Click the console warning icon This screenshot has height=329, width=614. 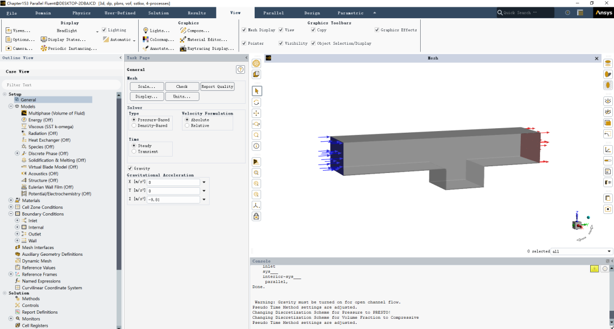point(595,268)
